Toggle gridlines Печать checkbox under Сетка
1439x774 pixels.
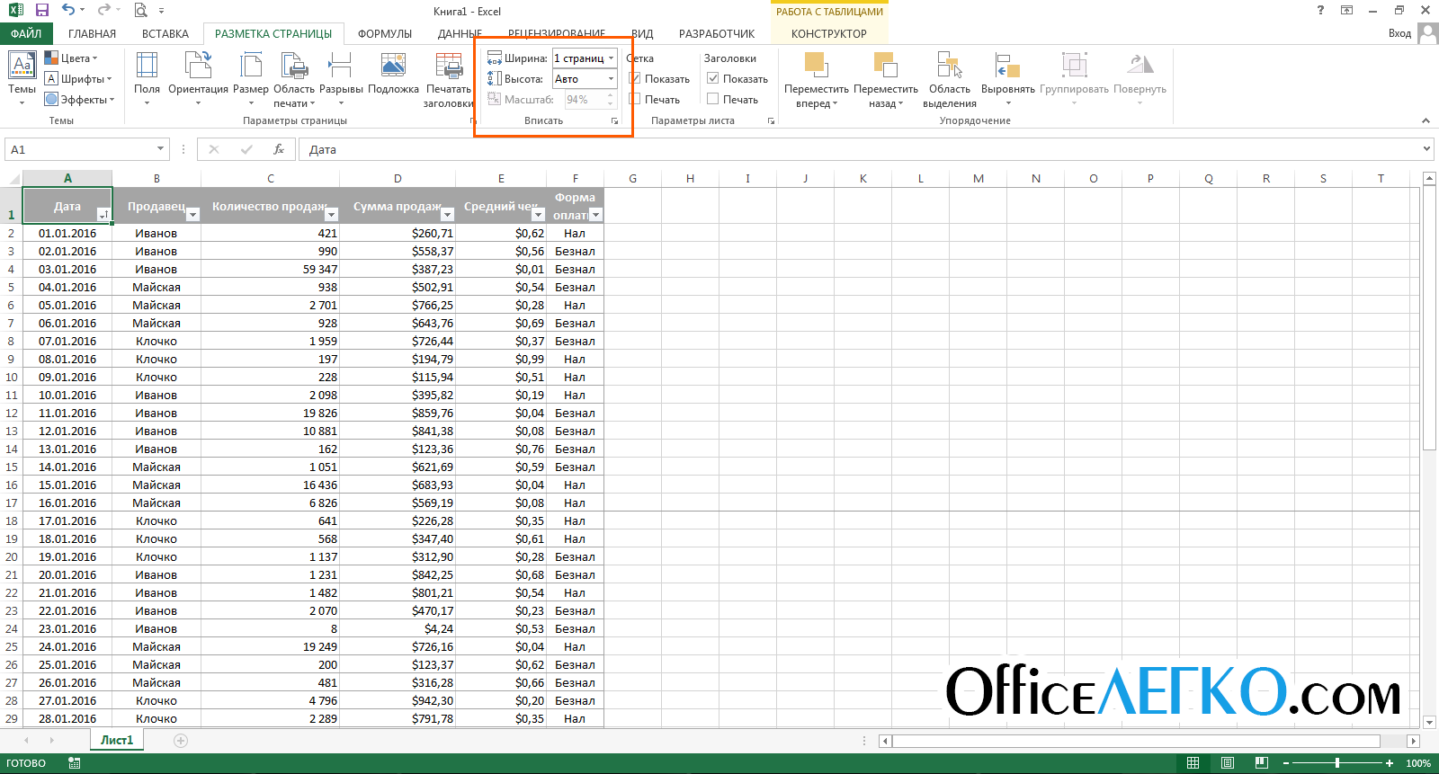click(635, 99)
